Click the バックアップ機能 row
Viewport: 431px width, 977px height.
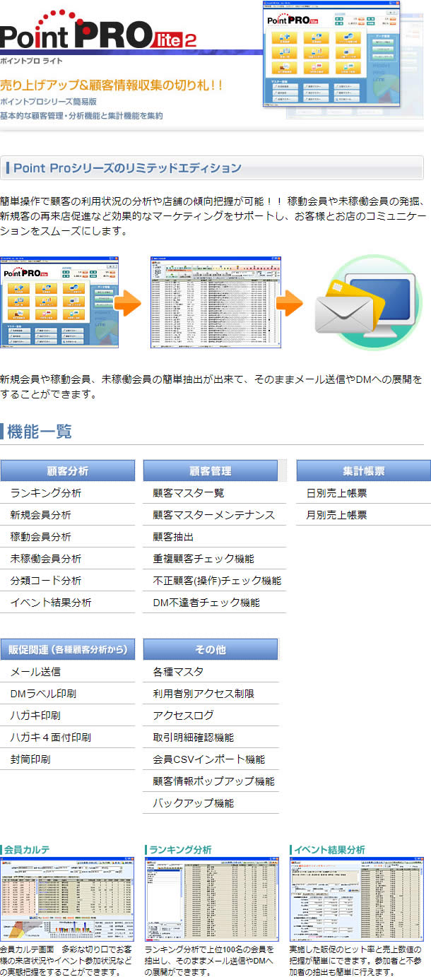[x=211, y=803]
